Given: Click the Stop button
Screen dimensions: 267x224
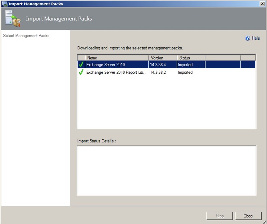Looking at the screenshot, I should 220,216.
